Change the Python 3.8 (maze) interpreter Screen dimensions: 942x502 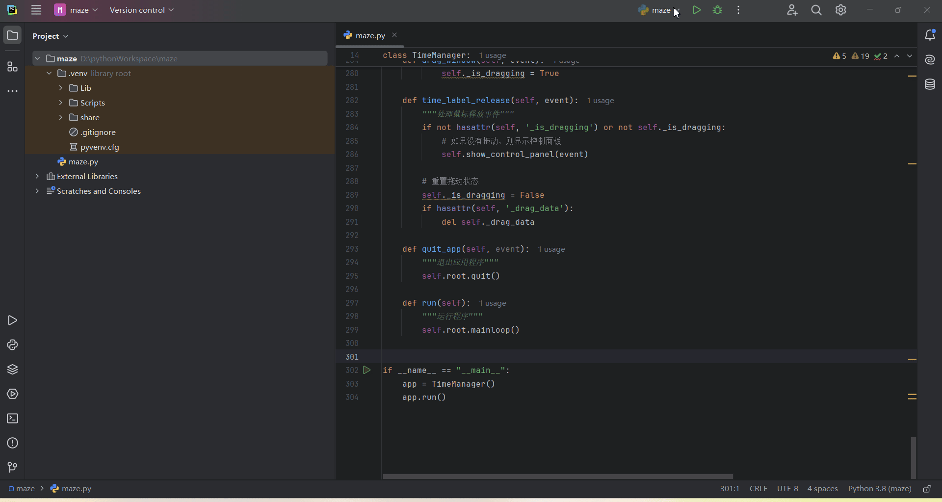879,488
